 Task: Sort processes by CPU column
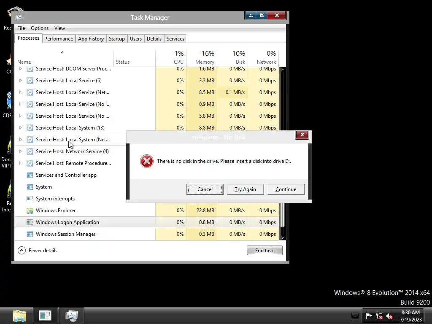[171, 58]
